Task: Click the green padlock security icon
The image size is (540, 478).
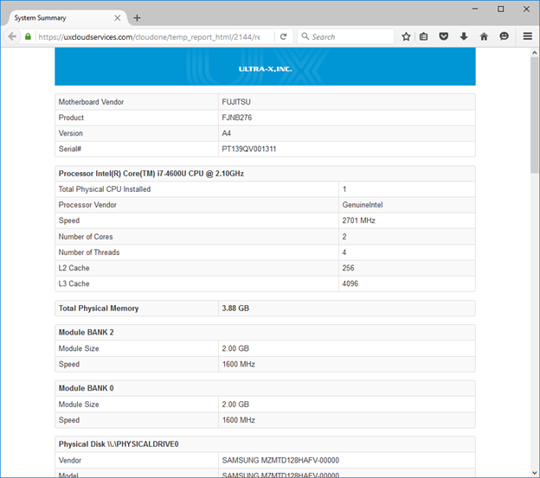Action: [x=28, y=36]
